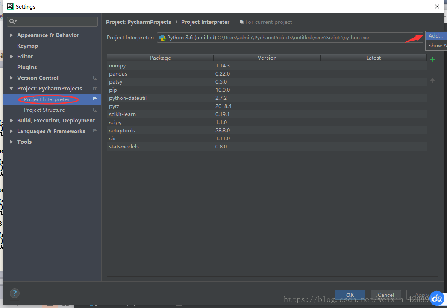Click the upgrade package arrow icon

(x=432, y=81)
